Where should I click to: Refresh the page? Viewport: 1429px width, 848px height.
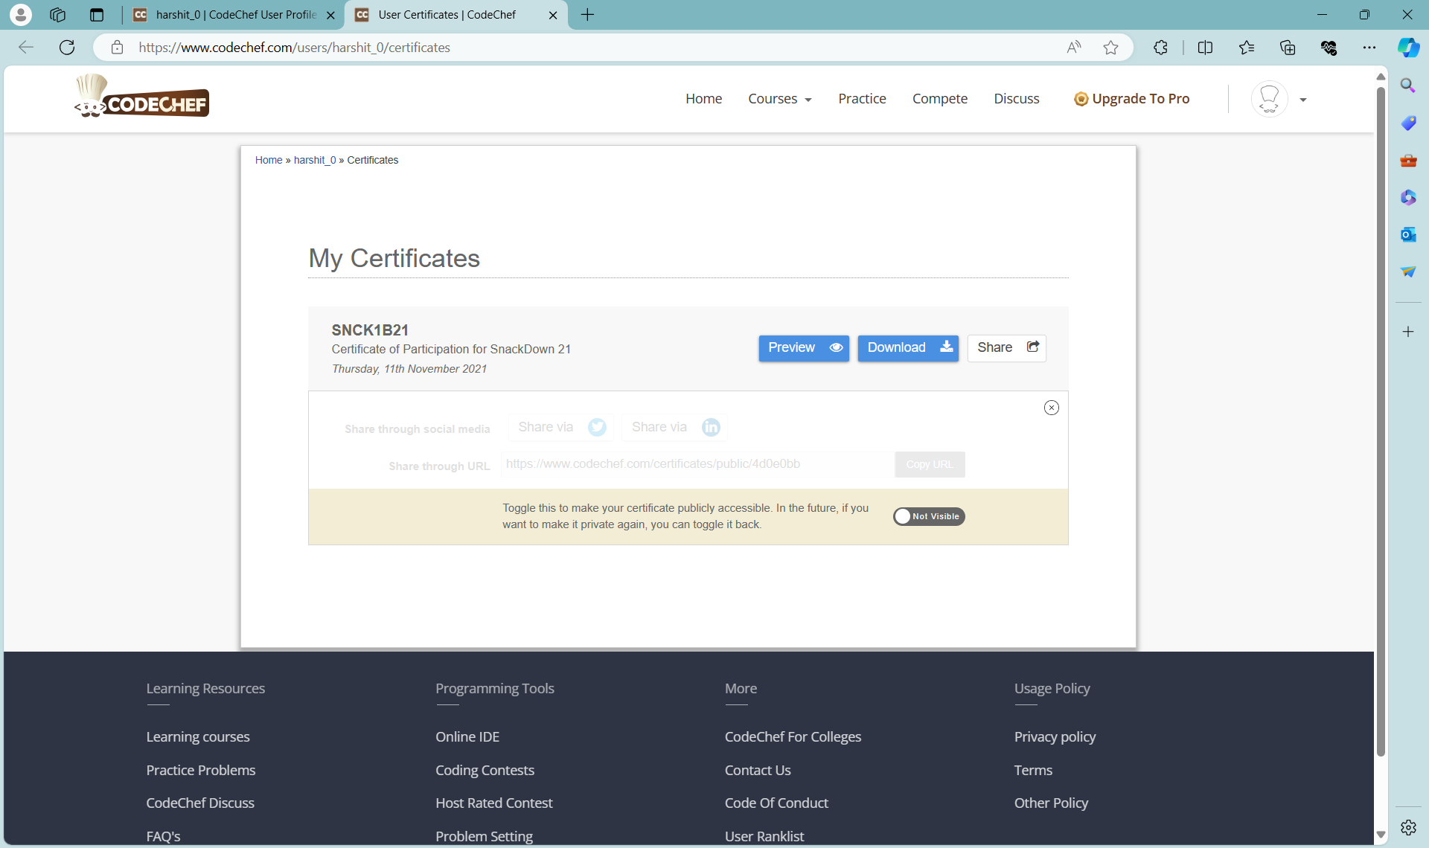pyautogui.click(x=67, y=47)
